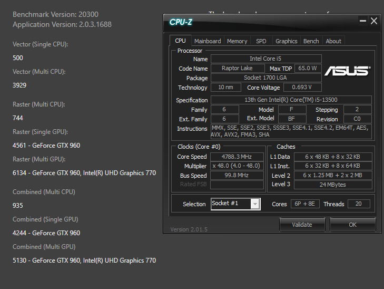Click the Threads value 20
This screenshot has height=289, width=384.
[359, 204]
